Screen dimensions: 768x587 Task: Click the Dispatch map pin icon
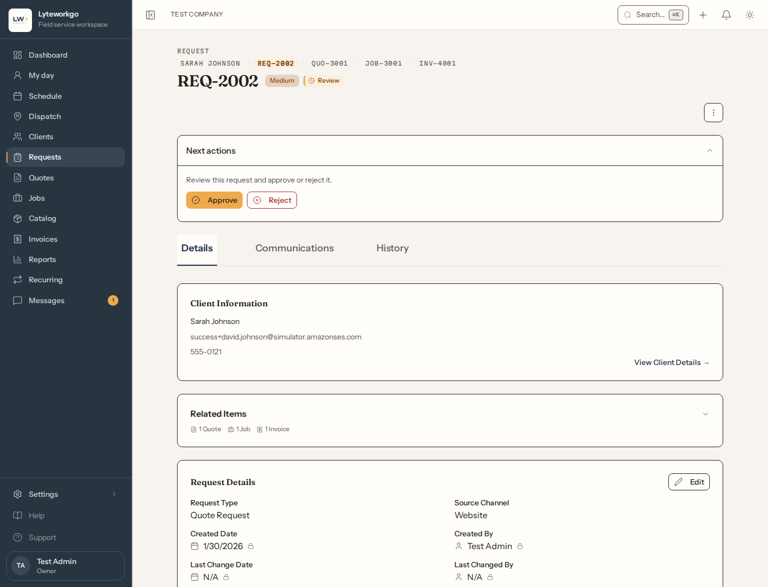click(x=18, y=116)
